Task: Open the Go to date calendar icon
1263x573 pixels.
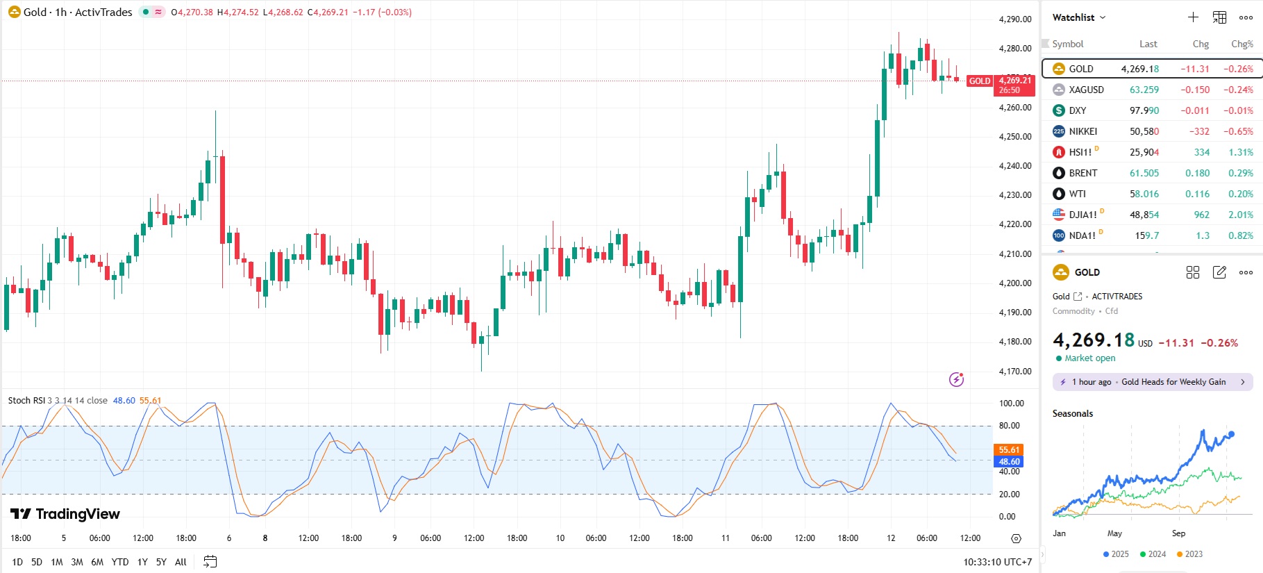Action: 210,561
